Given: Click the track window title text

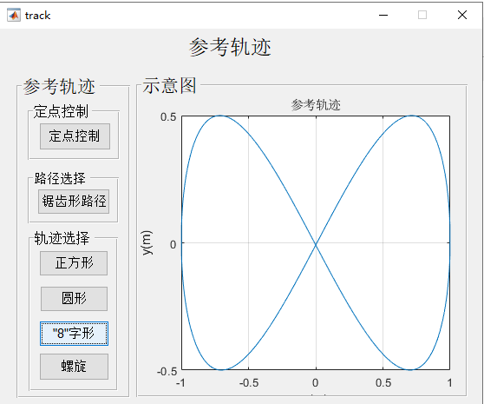Looking at the screenshot, I should point(37,16).
